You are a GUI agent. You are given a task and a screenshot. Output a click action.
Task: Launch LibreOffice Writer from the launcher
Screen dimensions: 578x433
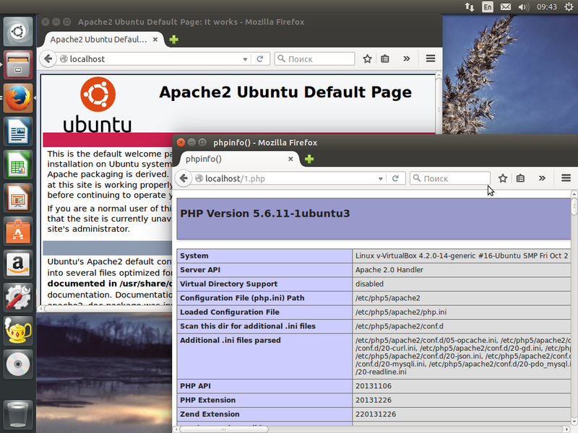[x=17, y=133]
